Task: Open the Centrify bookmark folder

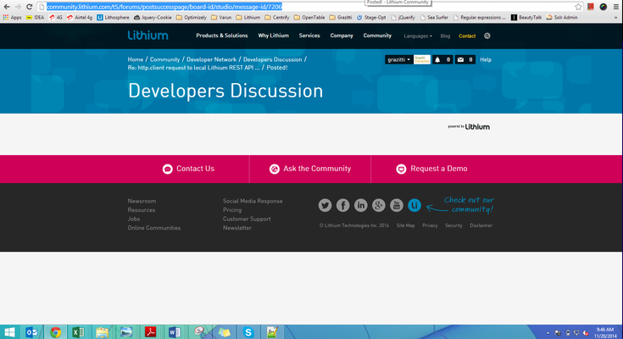Action: click(x=277, y=18)
